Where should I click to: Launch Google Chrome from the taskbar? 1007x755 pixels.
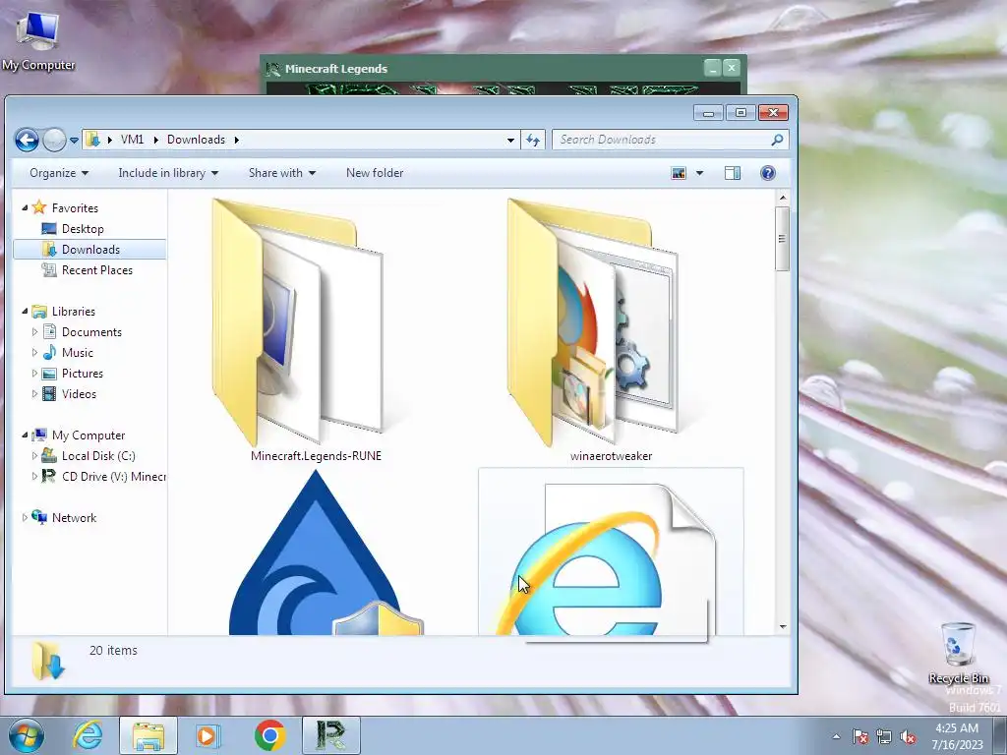click(269, 735)
